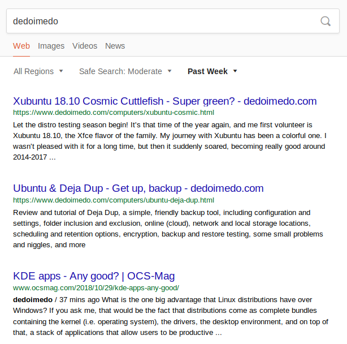
Task: Expand the All Regions dropdown
Action: 38,71
